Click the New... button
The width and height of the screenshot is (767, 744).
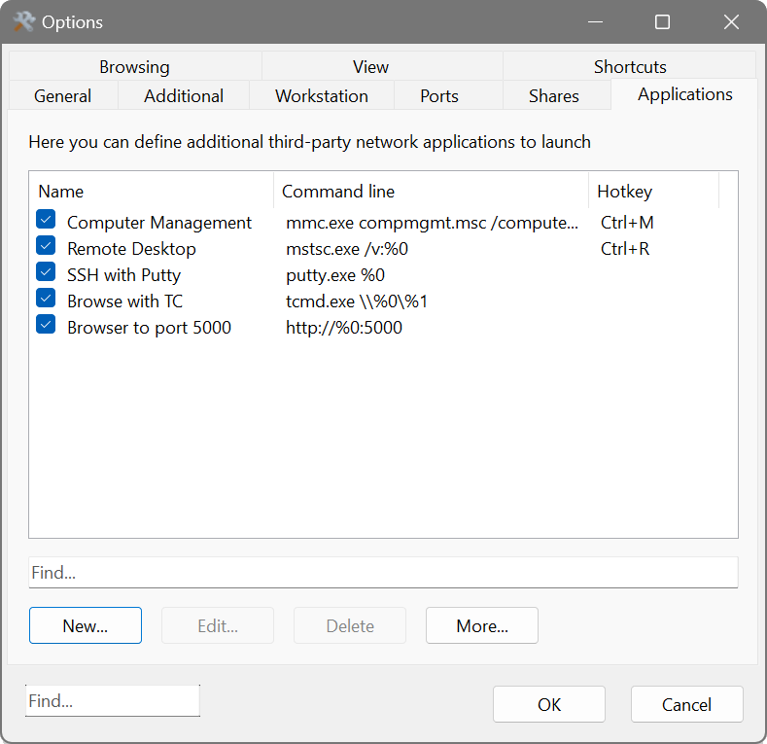(x=86, y=625)
